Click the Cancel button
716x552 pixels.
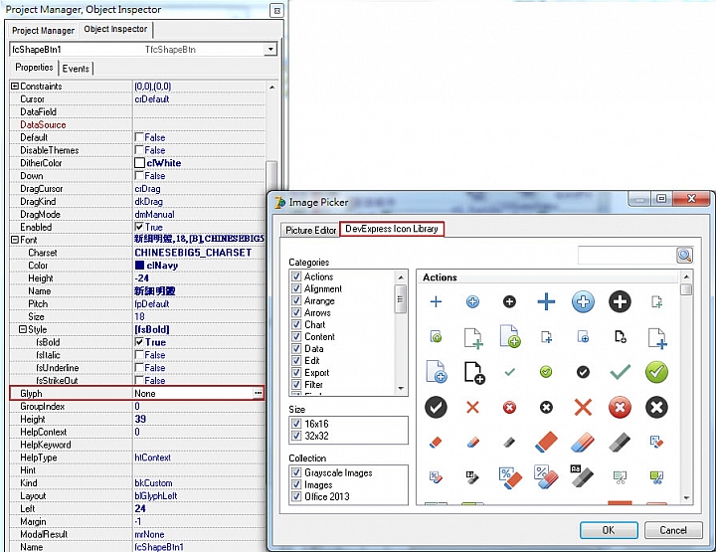pos(673,530)
